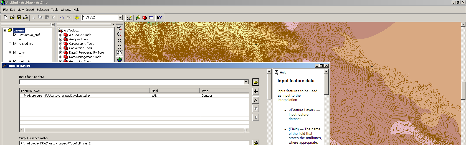Expand the Analysis Tools toolbox
The image size is (466, 145).
pos(61,39)
